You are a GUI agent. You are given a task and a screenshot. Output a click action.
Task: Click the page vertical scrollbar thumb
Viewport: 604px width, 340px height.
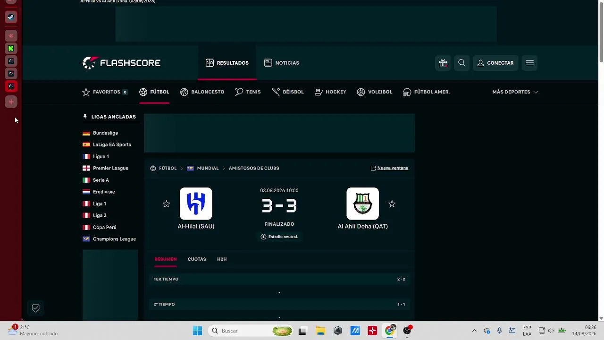pyautogui.click(x=601, y=33)
